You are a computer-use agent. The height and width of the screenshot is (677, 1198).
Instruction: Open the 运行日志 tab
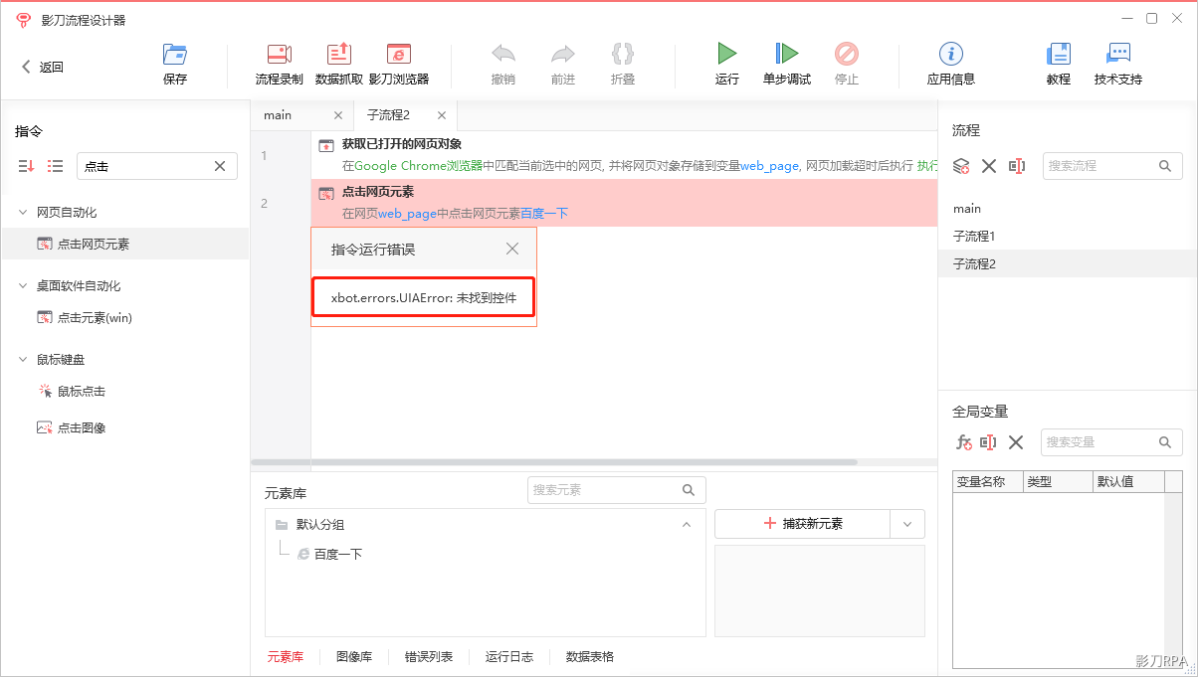509,657
